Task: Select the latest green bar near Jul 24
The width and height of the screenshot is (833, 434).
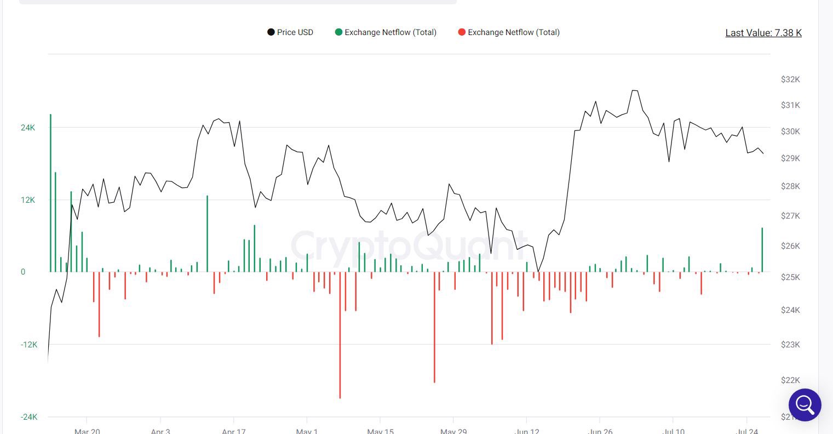Action: [x=762, y=249]
